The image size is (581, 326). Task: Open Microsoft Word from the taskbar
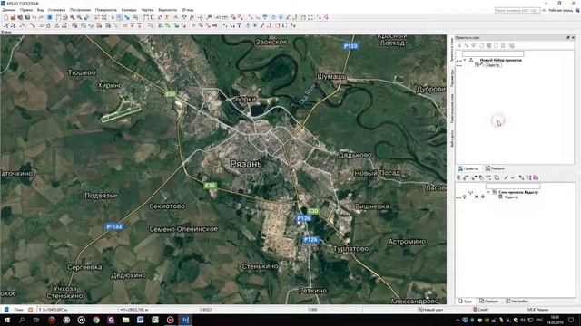pos(141,320)
